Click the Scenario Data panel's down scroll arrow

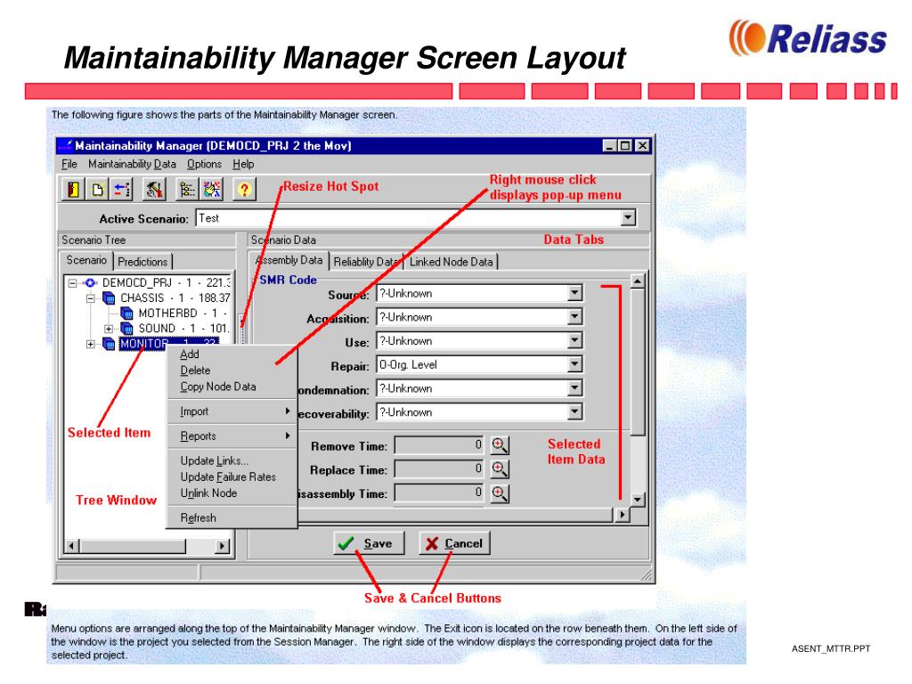tap(638, 499)
